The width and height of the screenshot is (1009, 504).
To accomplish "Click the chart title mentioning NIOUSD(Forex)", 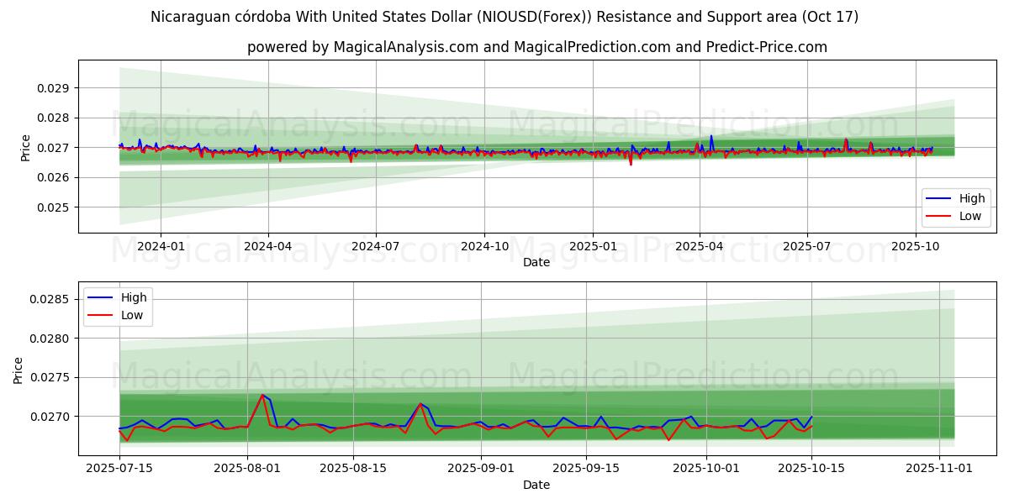I will pyautogui.click(x=504, y=17).
